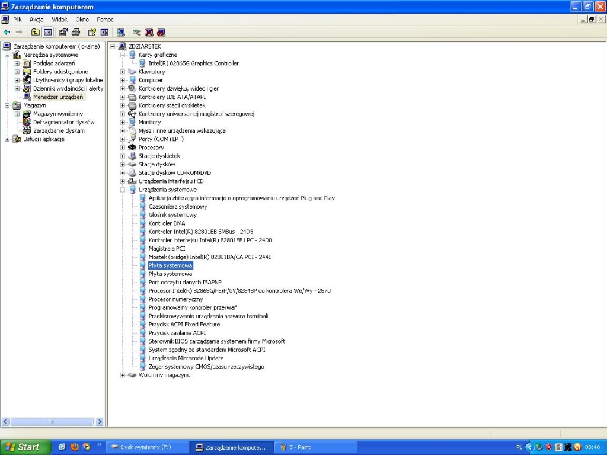This screenshot has width=607, height=455.
Task: Open the Plik menu
Action: click(17, 20)
